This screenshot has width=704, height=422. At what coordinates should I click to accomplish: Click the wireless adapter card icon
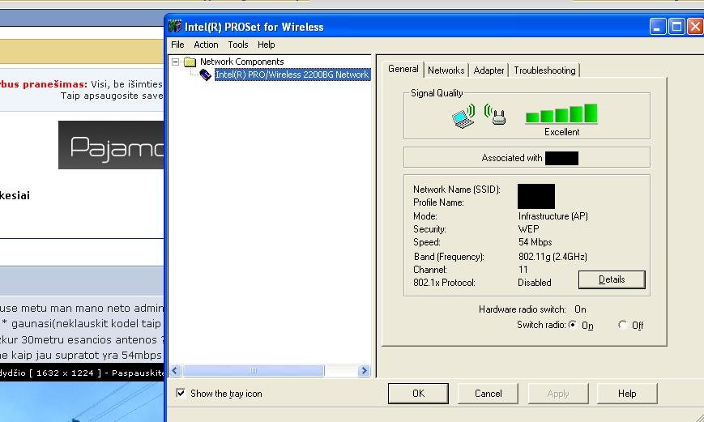[x=205, y=75]
